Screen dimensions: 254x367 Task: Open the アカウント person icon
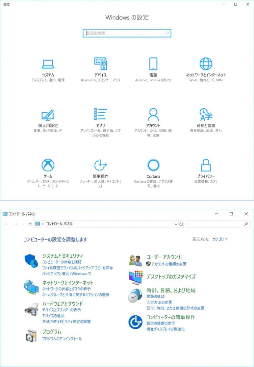click(x=153, y=114)
